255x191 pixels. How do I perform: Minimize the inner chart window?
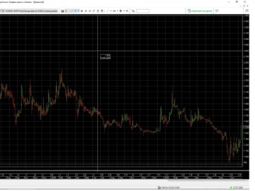(241, 6)
